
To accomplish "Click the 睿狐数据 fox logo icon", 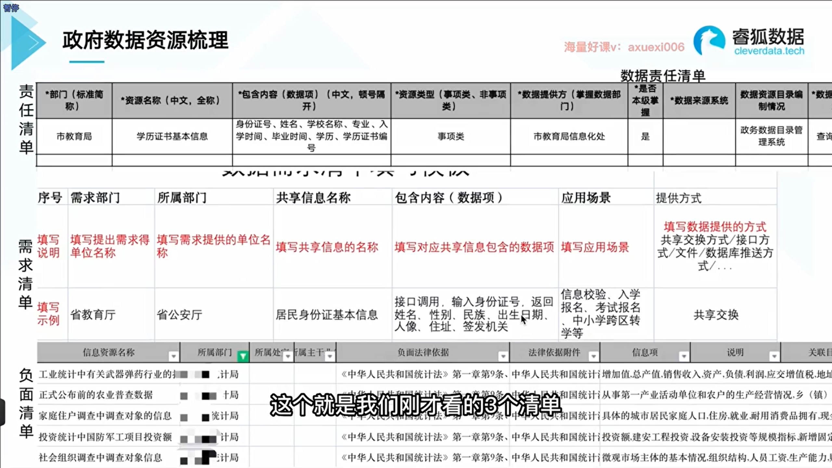I will 709,41.
